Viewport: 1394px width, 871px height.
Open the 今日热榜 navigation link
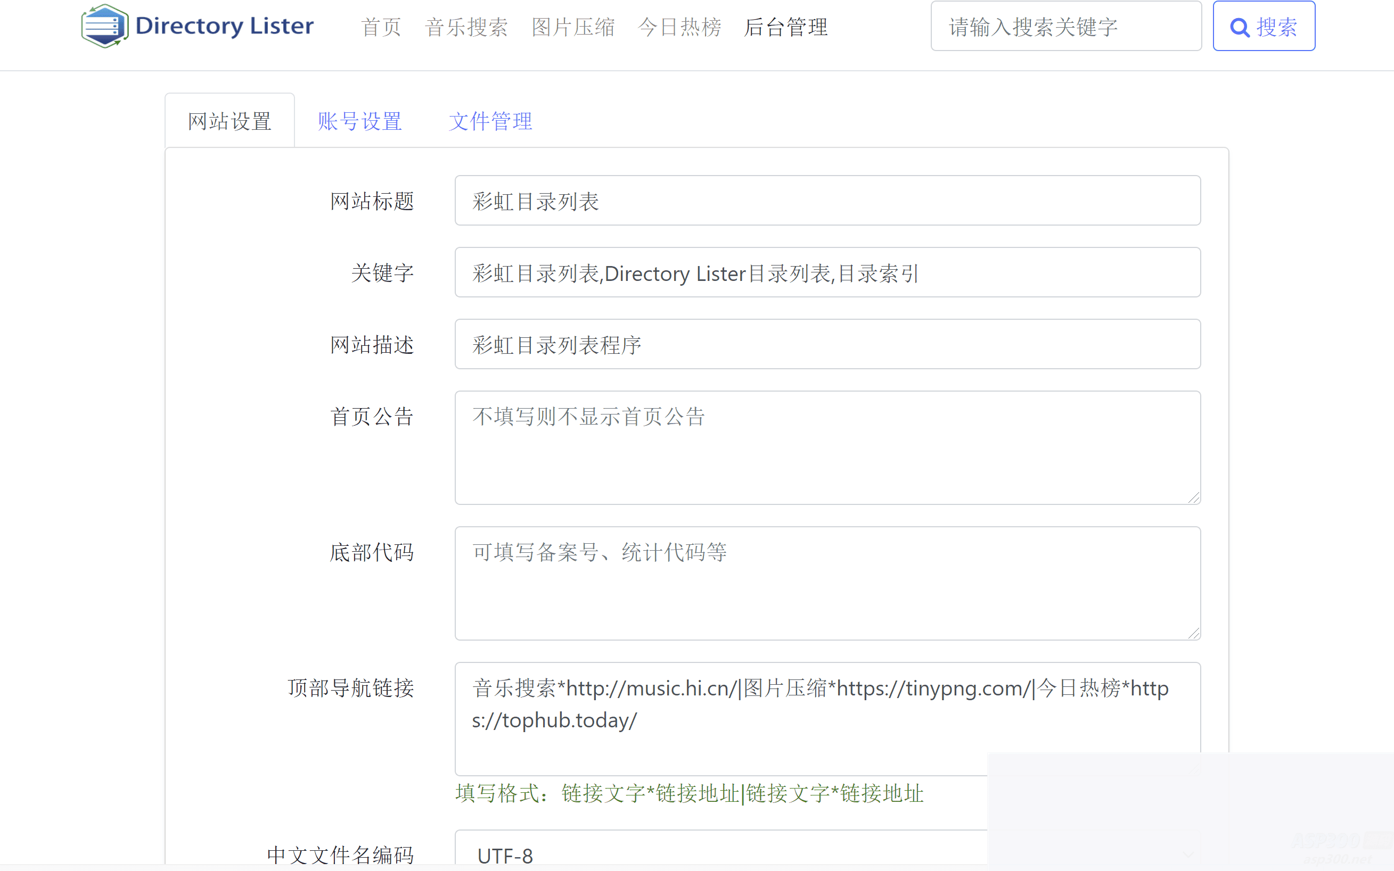coord(679,27)
